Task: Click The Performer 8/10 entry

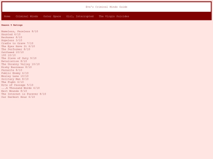Action: (16, 49)
